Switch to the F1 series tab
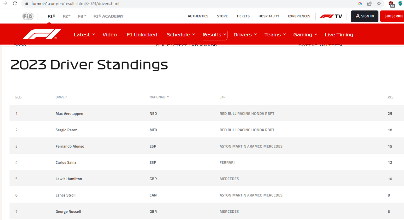 51,16
